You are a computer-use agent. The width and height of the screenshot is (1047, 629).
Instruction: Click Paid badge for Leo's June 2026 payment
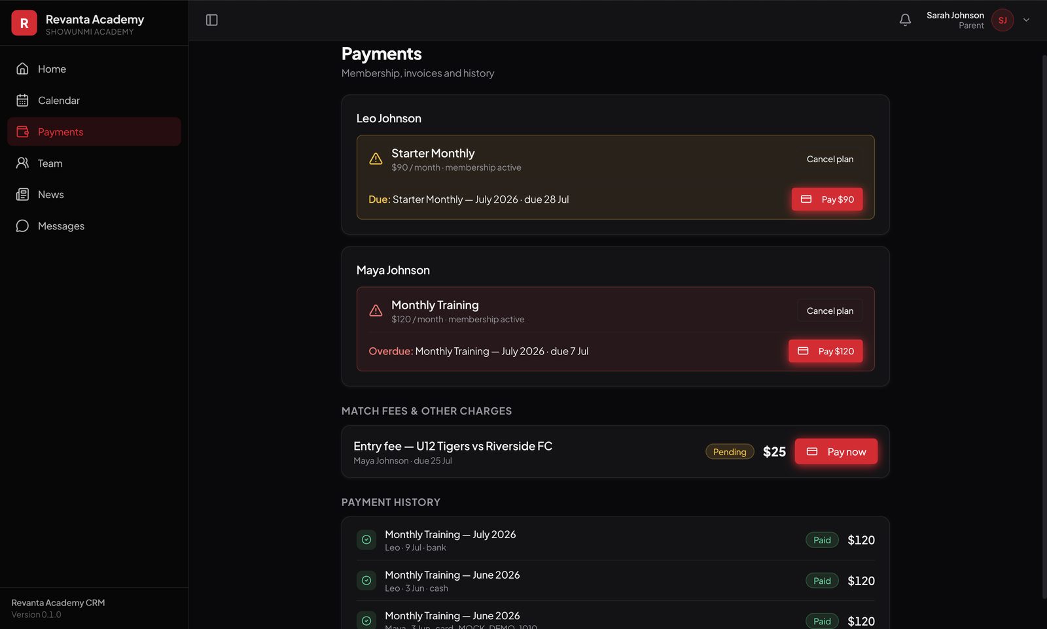tap(822, 581)
